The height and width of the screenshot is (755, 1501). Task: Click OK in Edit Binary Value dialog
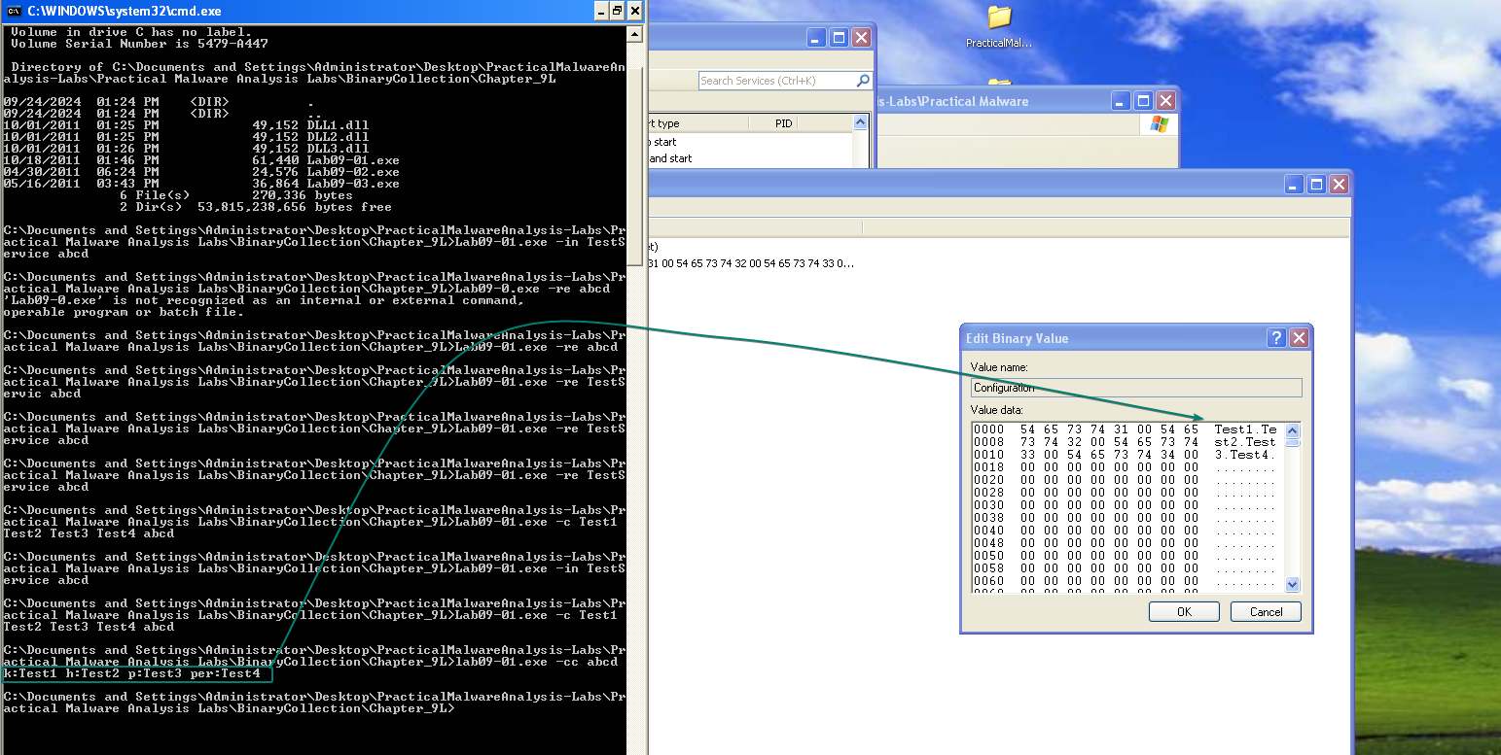(1184, 611)
